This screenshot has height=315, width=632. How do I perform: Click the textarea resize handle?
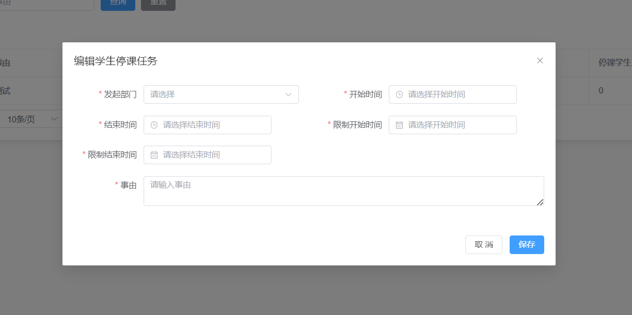click(x=540, y=202)
